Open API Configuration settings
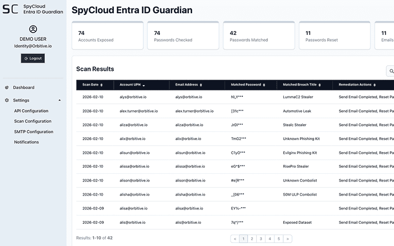Image resolution: width=394 pixels, height=246 pixels. pos(31,111)
